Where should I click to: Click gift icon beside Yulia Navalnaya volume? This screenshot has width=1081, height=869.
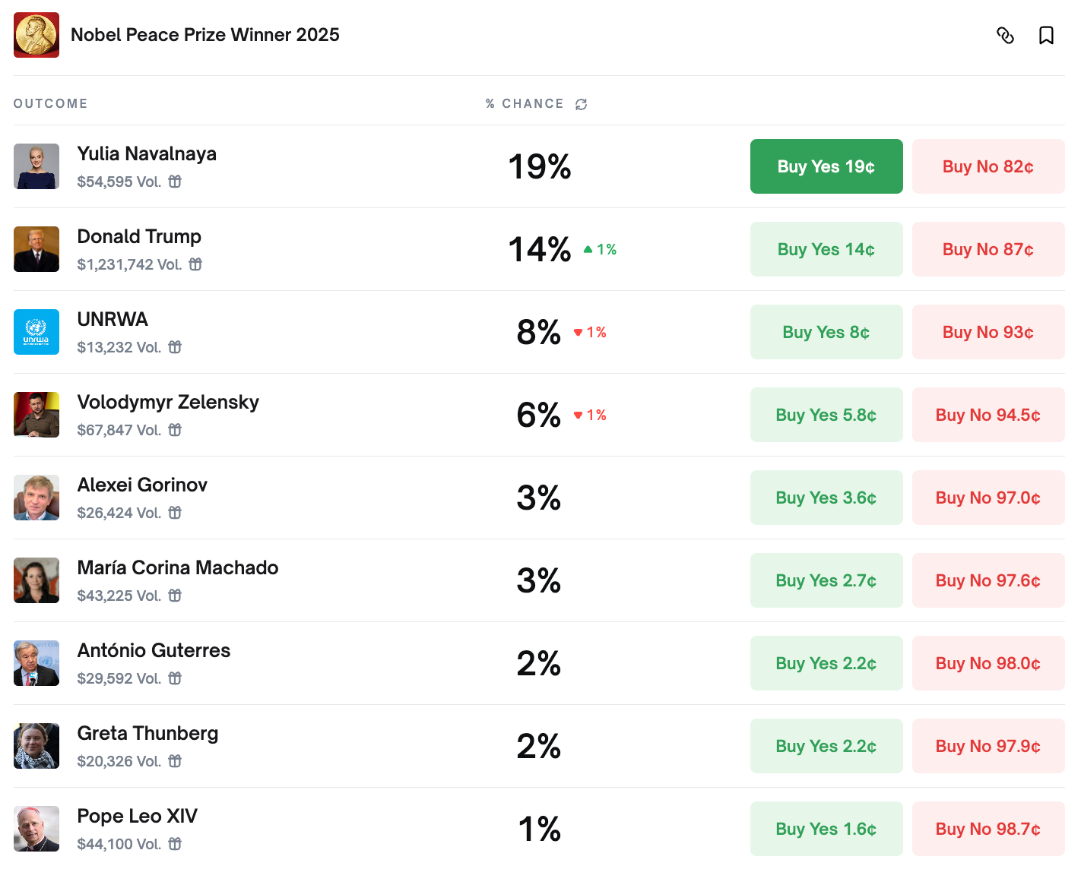175,182
